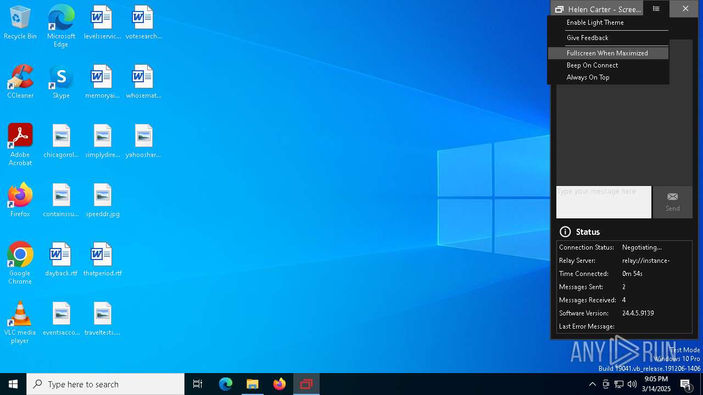Image resolution: width=703 pixels, height=395 pixels.
Task: Open Firefox from the taskbar
Action: (280, 384)
